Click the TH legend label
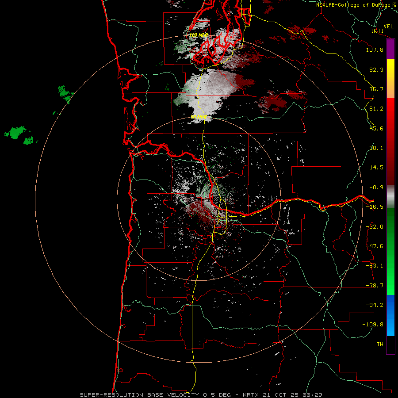This screenshot has width=398, height=398. 380,344
